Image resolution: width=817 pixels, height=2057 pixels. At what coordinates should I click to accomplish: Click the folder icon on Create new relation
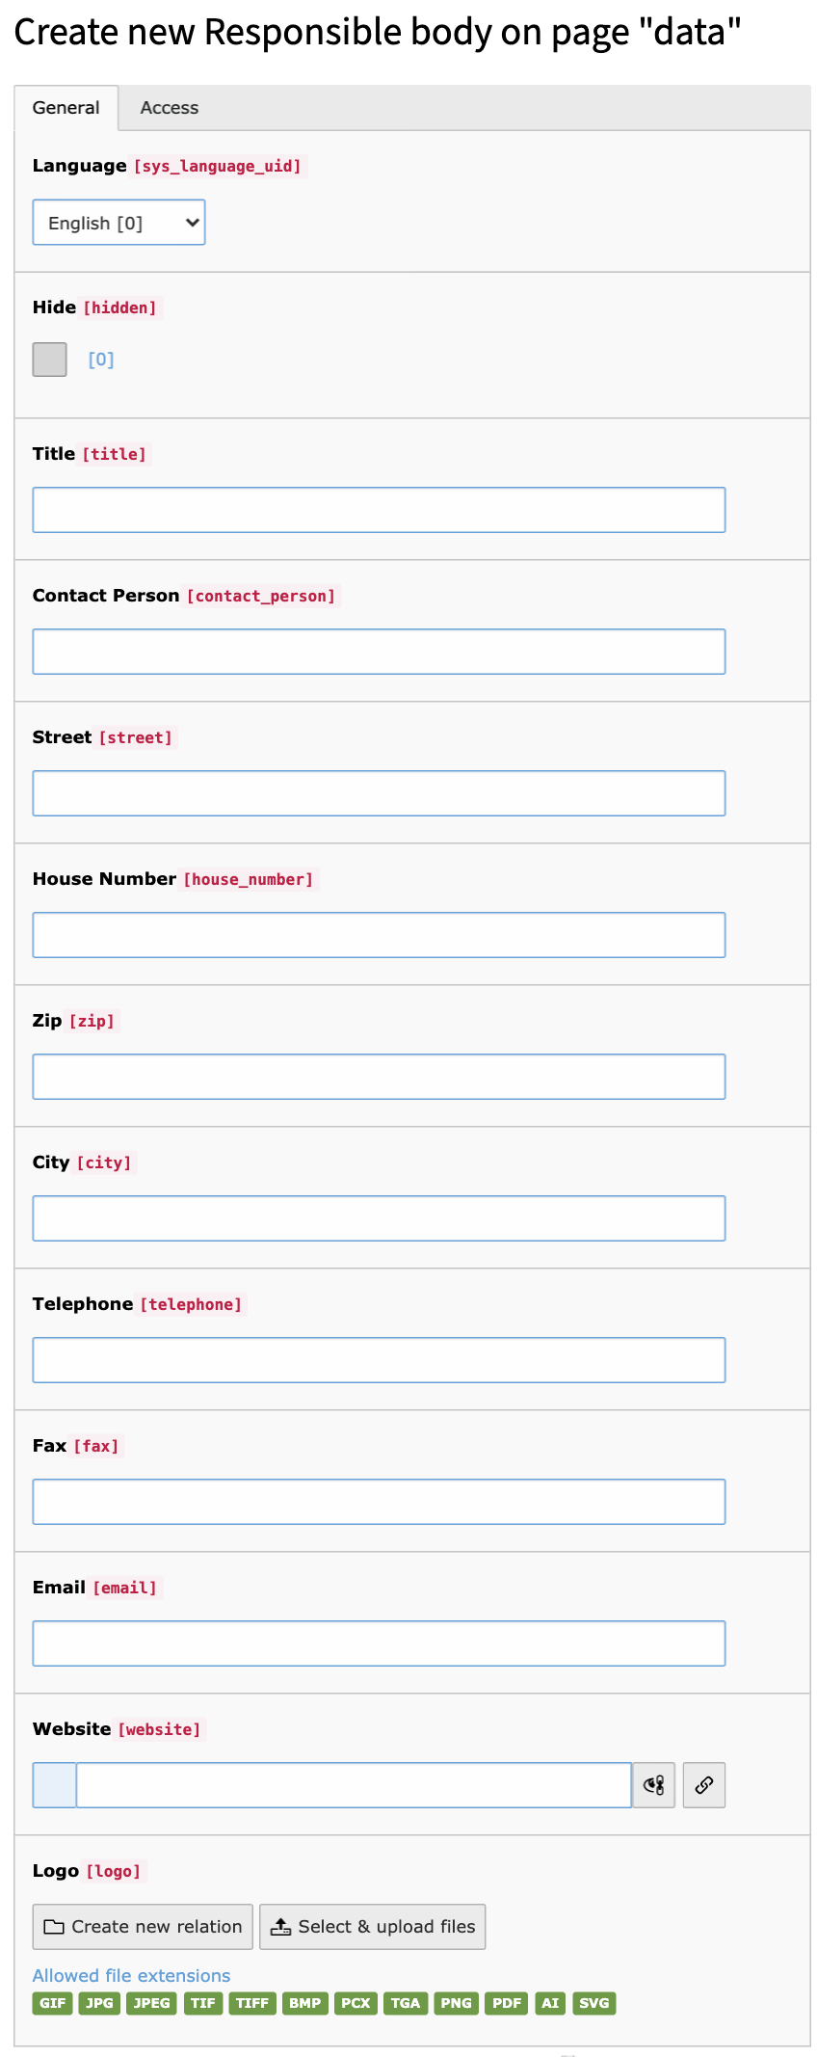click(54, 1927)
